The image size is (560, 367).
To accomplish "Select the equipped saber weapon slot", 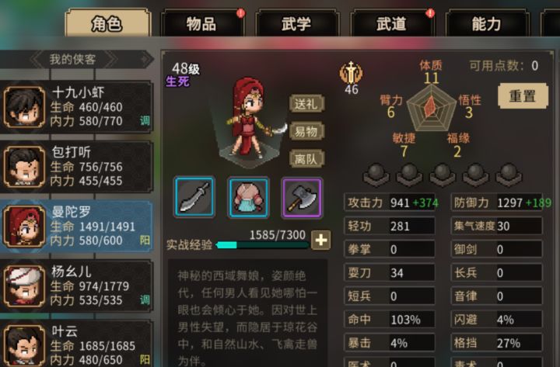I will [194, 197].
